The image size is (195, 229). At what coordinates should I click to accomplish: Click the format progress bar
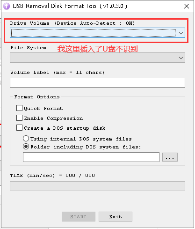pos(97,186)
